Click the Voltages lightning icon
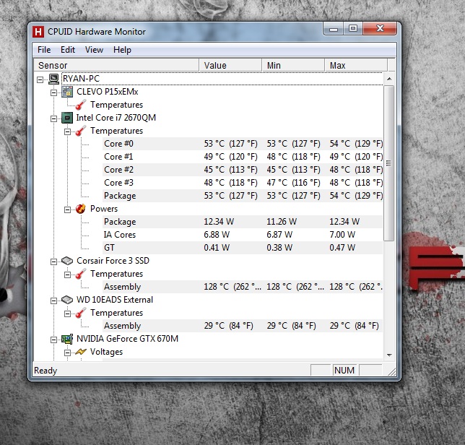The height and width of the screenshot is (445, 465). [81, 352]
